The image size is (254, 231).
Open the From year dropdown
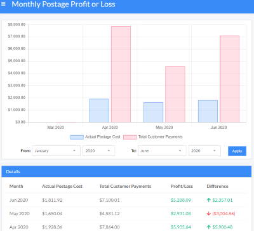point(99,151)
